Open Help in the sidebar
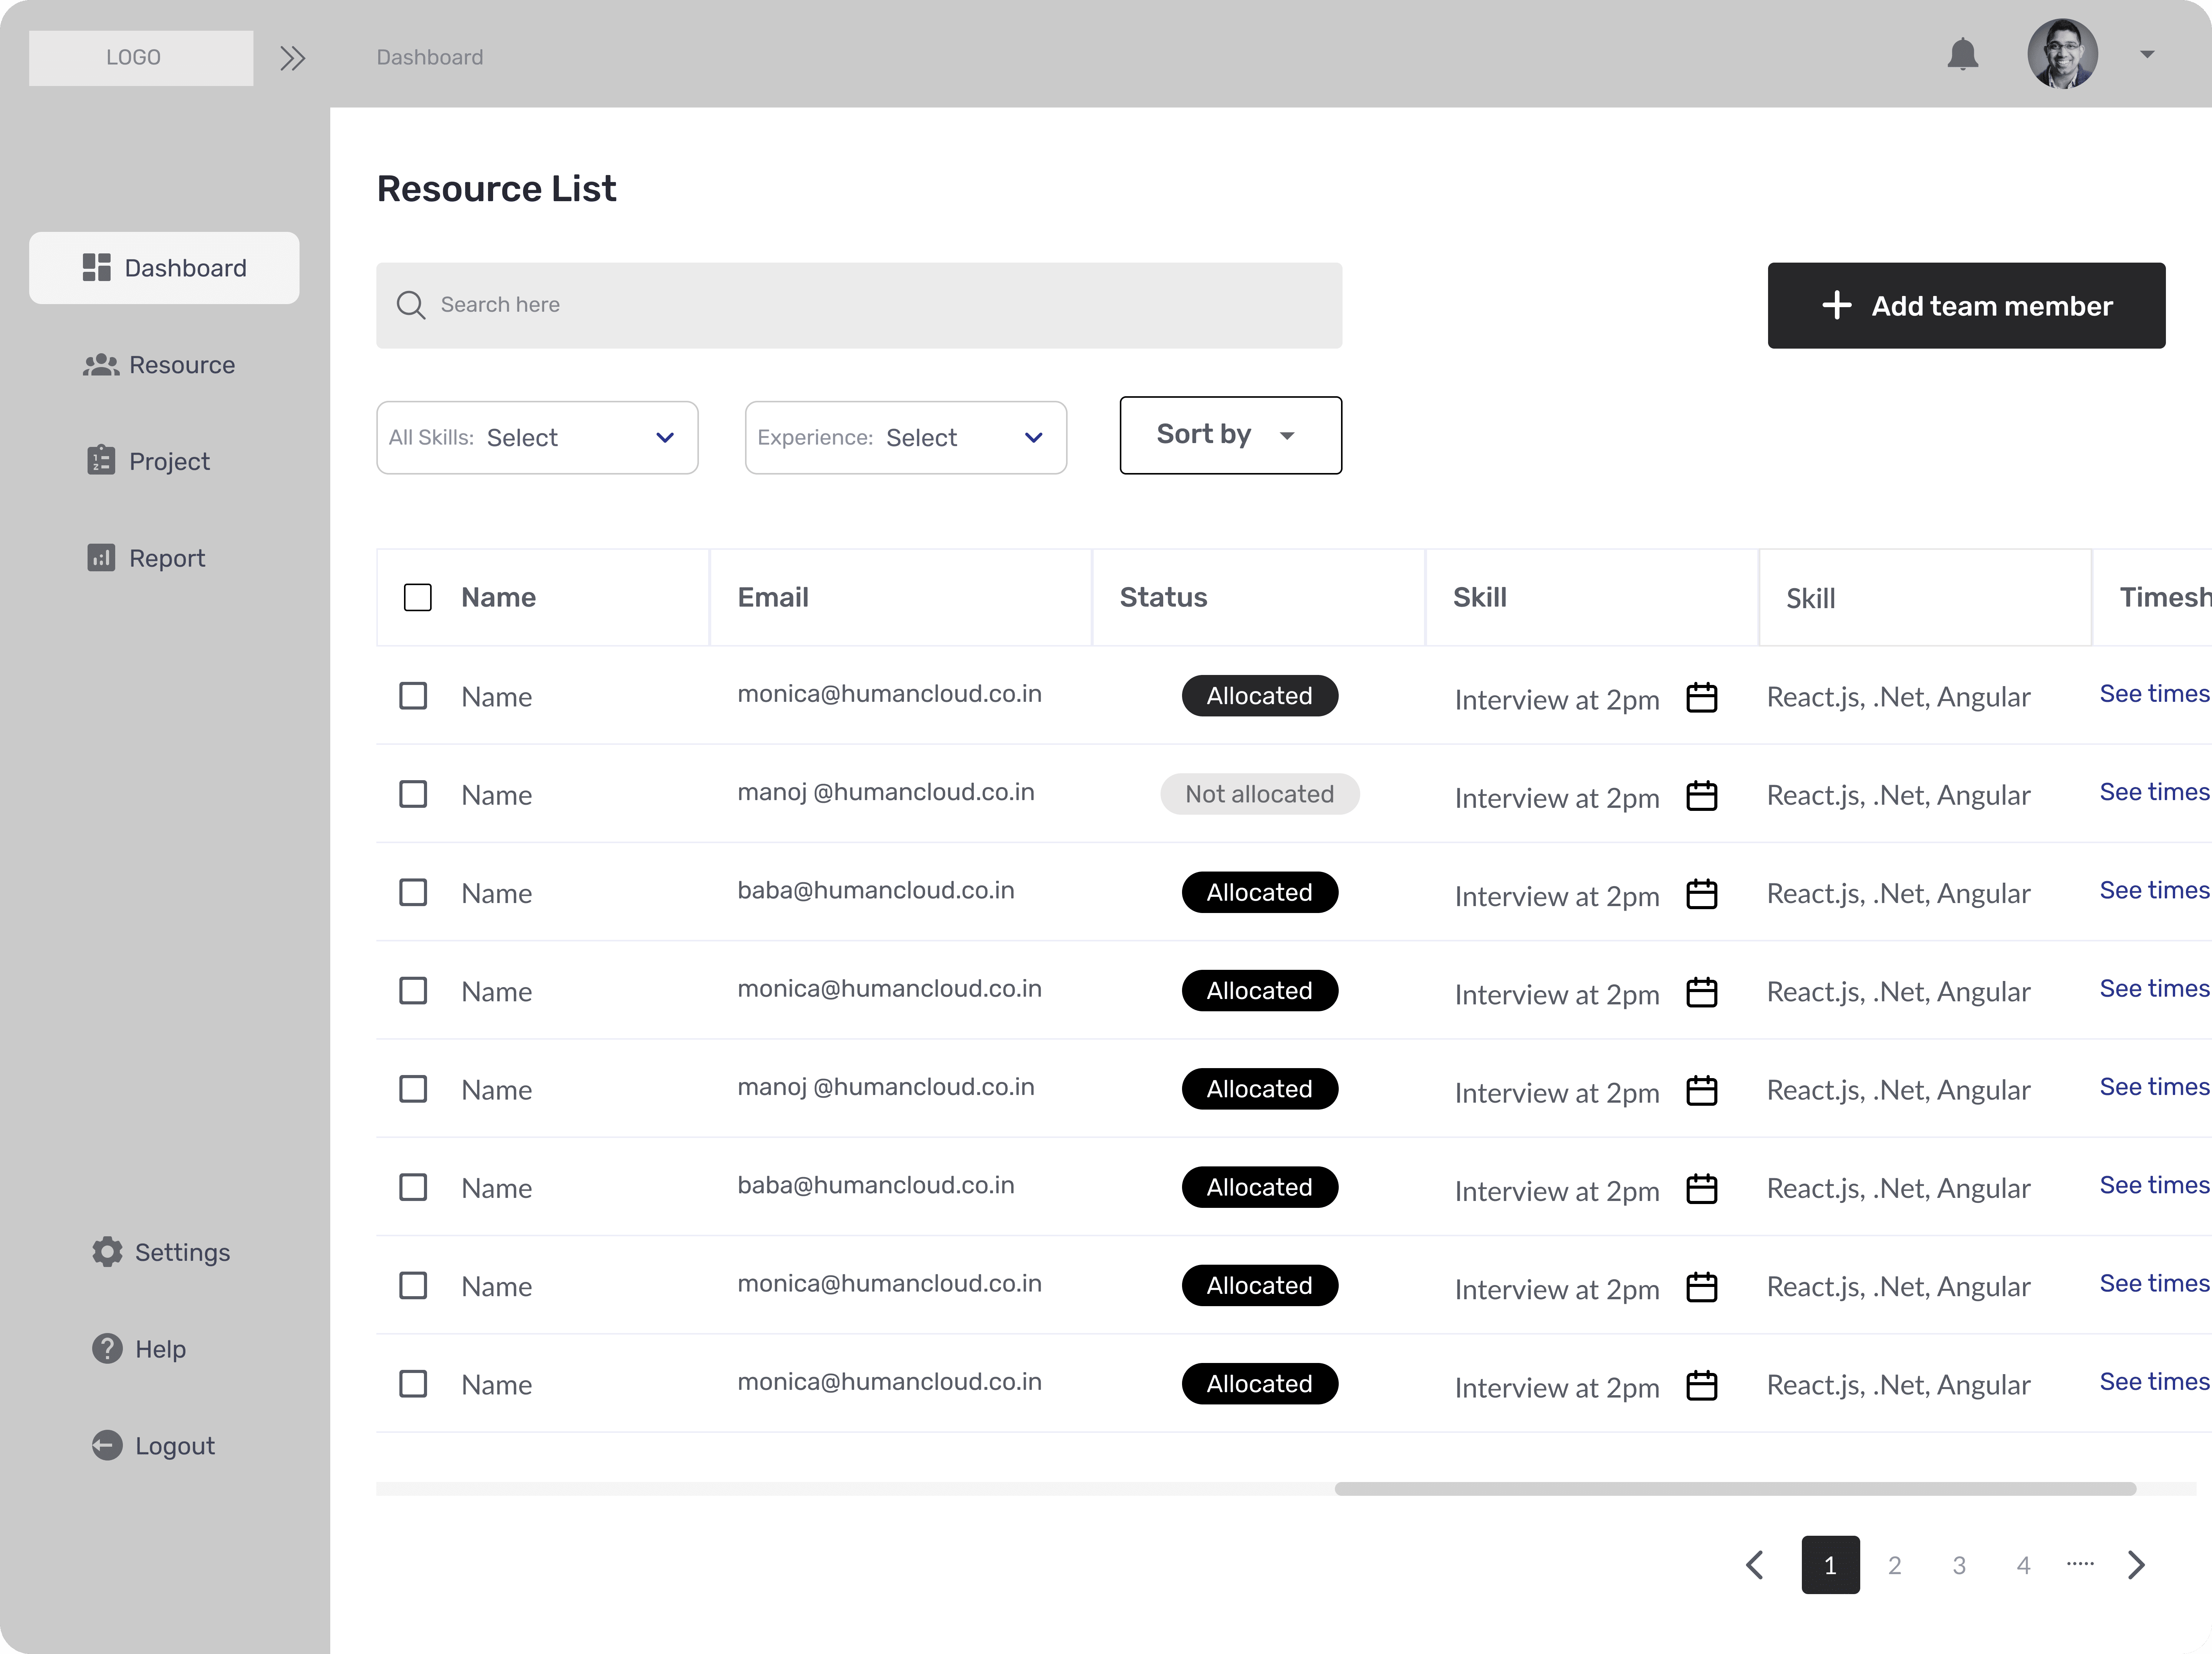The height and width of the screenshot is (1654, 2212). pyautogui.click(x=139, y=1349)
